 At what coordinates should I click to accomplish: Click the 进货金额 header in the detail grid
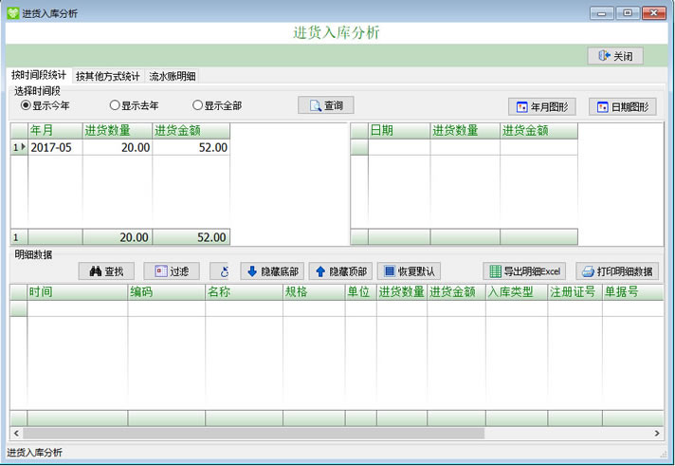point(456,292)
